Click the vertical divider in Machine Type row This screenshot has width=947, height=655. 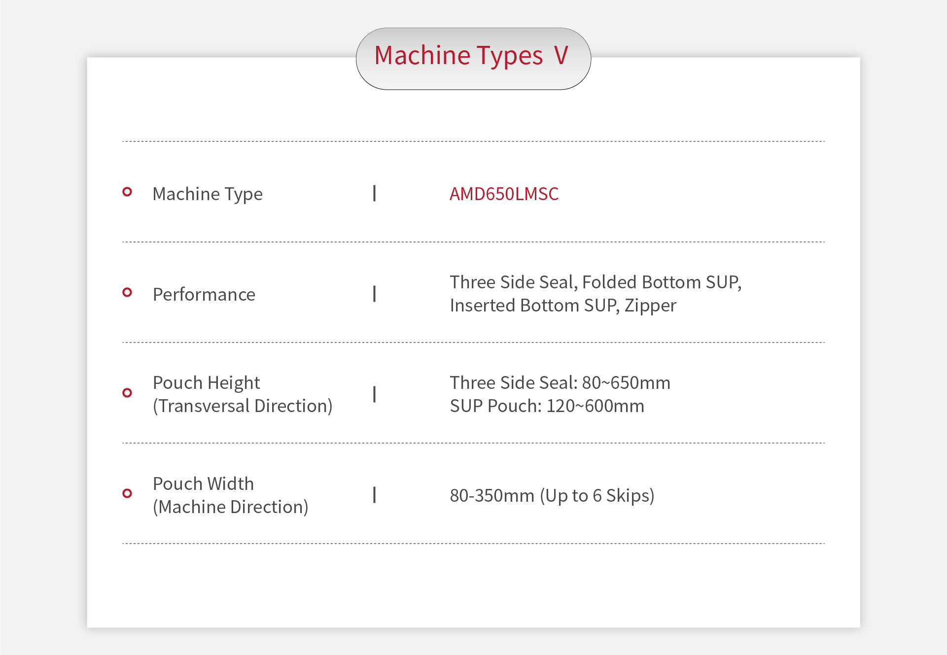(375, 193)
